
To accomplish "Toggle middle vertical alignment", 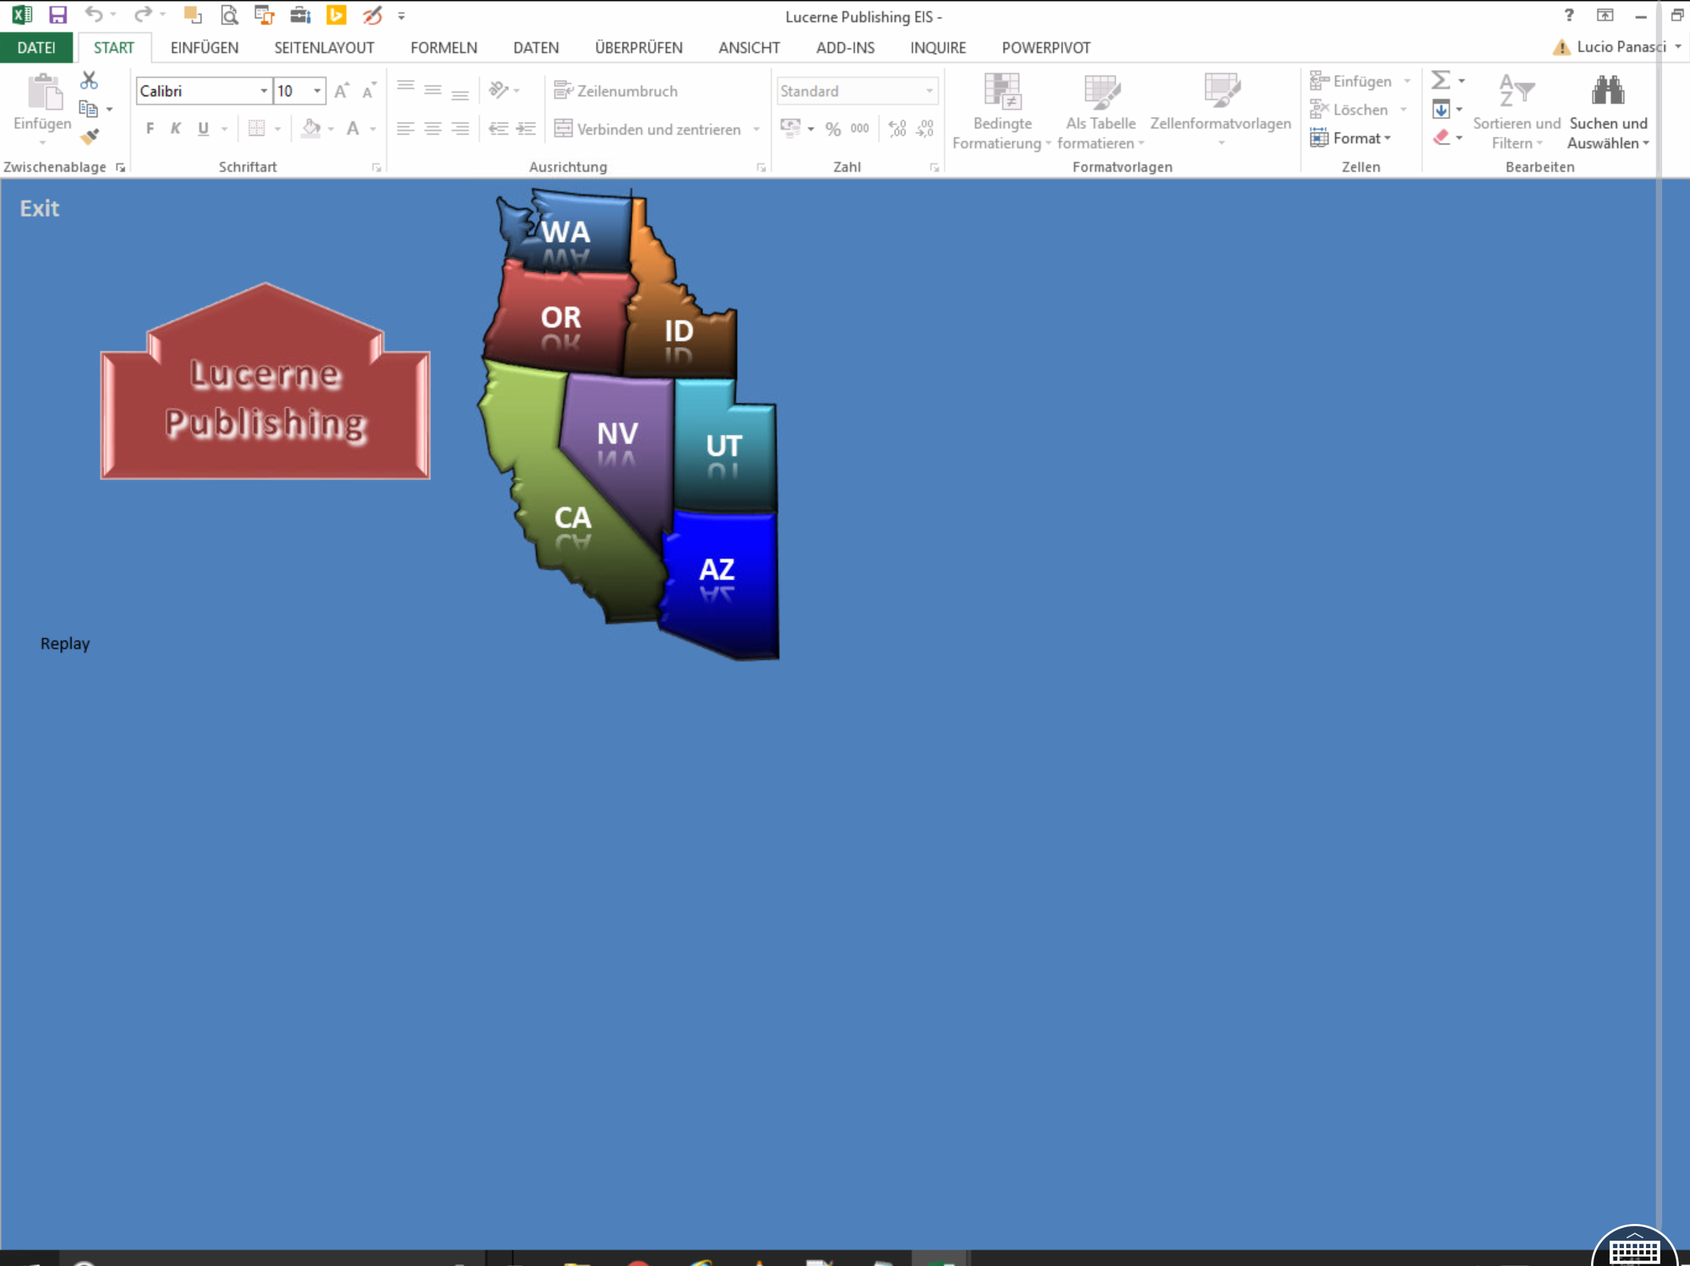I will 433,90.
